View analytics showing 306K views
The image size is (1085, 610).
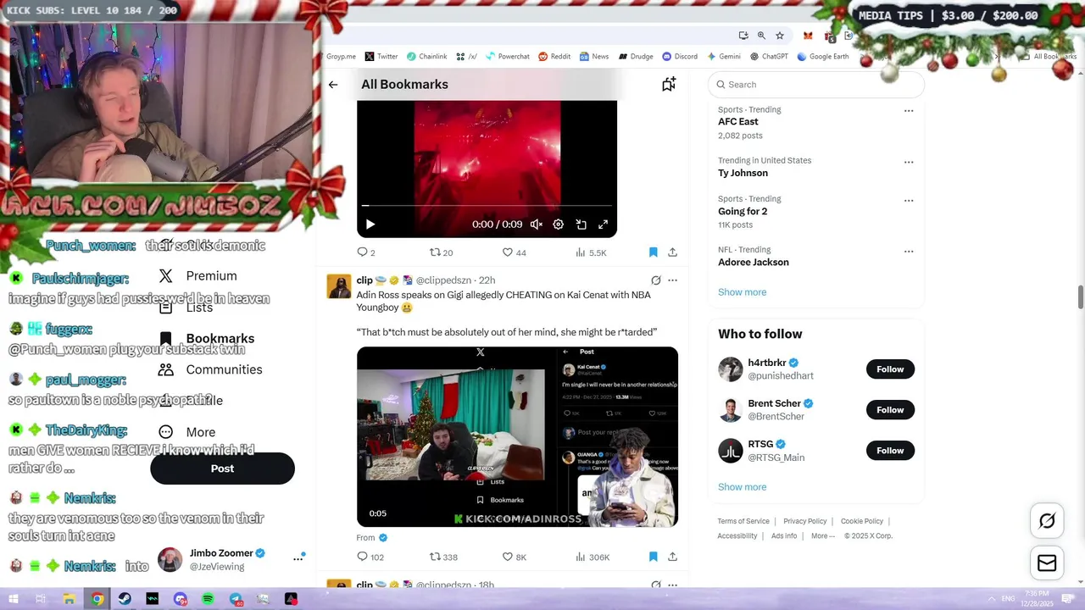click(x=593, y=557)
